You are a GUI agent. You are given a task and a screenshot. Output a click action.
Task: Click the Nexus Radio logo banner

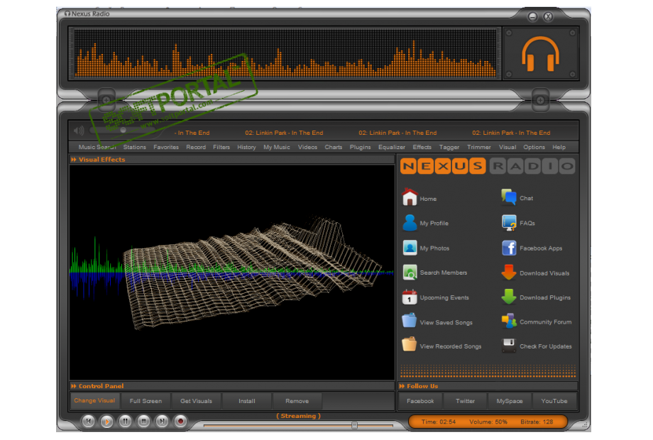488,166
